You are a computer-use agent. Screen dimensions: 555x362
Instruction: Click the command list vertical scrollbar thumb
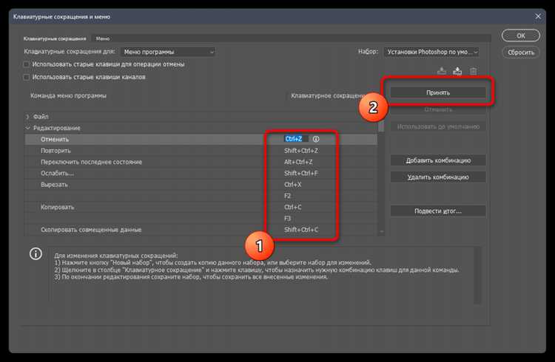[381, 126]
